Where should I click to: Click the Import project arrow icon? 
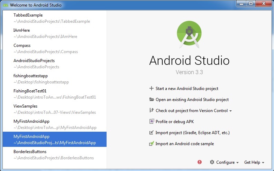pyautogui.click(x=151, y=132)
